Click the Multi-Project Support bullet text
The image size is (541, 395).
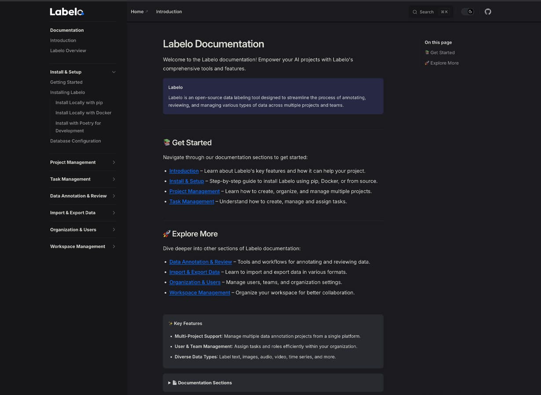tap(267, 336)
